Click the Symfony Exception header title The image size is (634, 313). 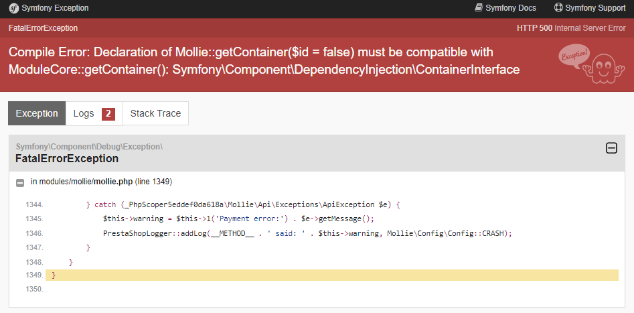coord(55,8)
